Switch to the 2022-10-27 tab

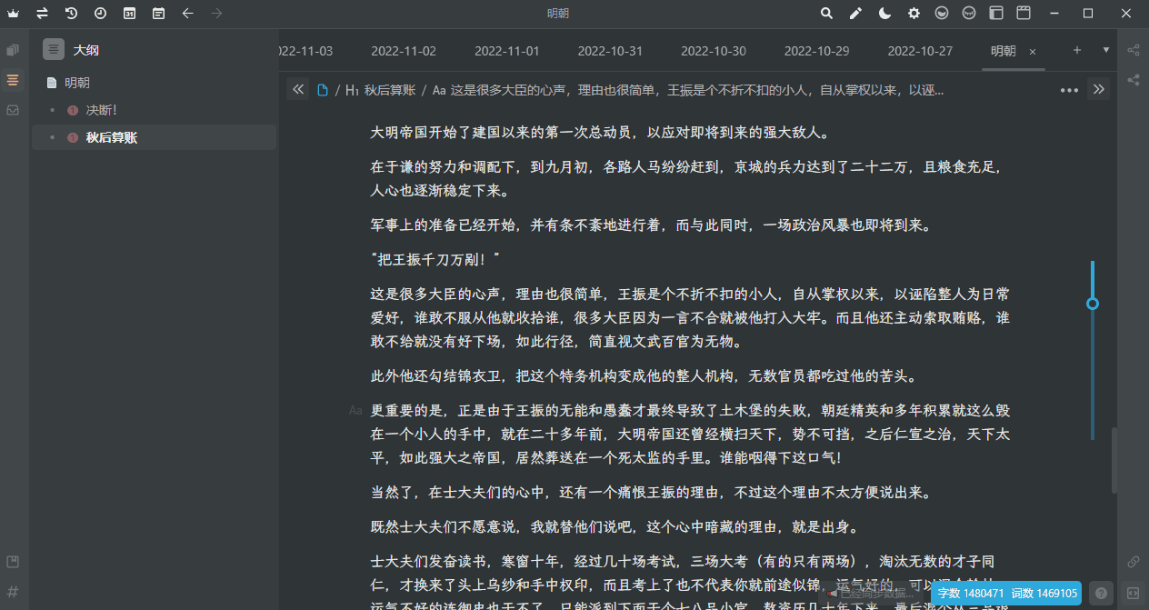point(920,51)
